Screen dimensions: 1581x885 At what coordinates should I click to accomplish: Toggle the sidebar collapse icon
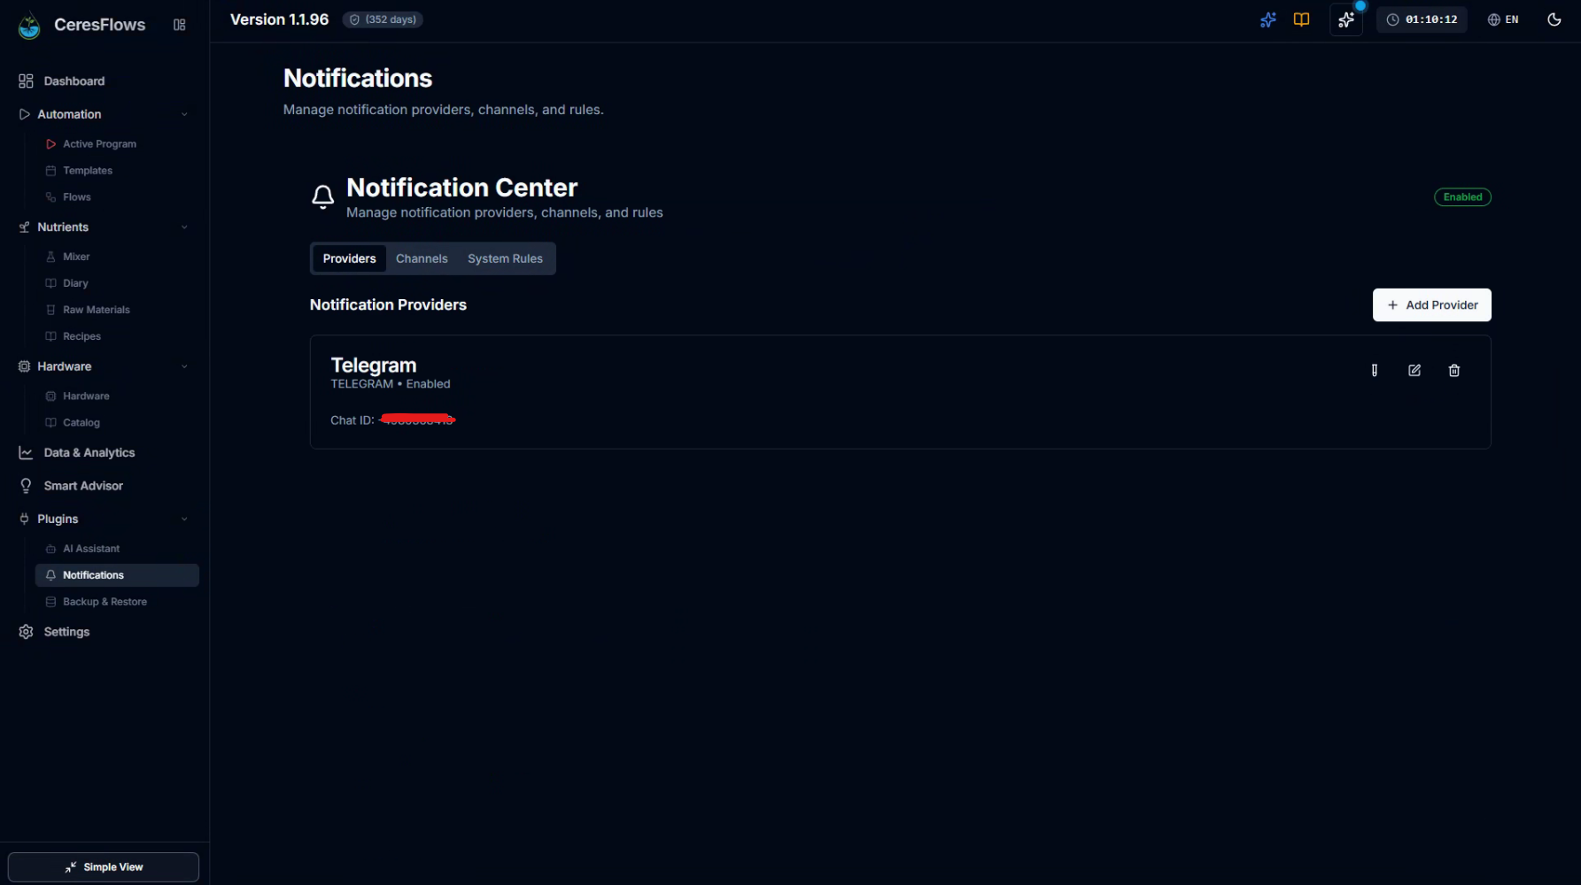(x=180, y=25)
